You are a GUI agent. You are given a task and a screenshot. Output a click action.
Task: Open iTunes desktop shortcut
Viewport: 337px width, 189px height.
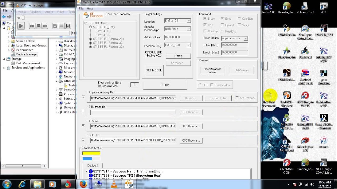coord(324,142)
